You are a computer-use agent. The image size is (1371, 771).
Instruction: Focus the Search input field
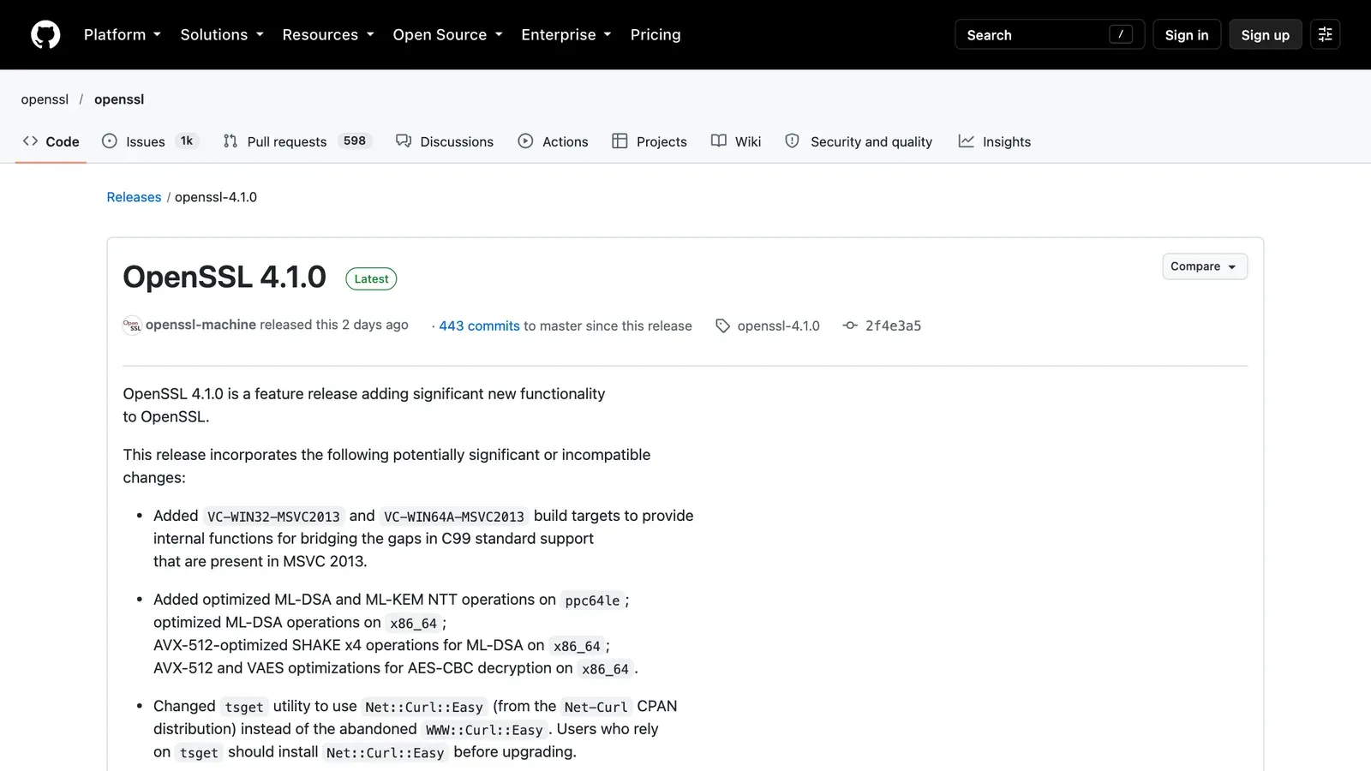pyautogui.click(x=1050, y=35)
